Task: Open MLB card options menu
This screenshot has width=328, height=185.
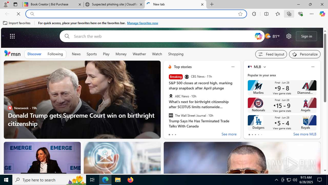Action: [313, 67]
